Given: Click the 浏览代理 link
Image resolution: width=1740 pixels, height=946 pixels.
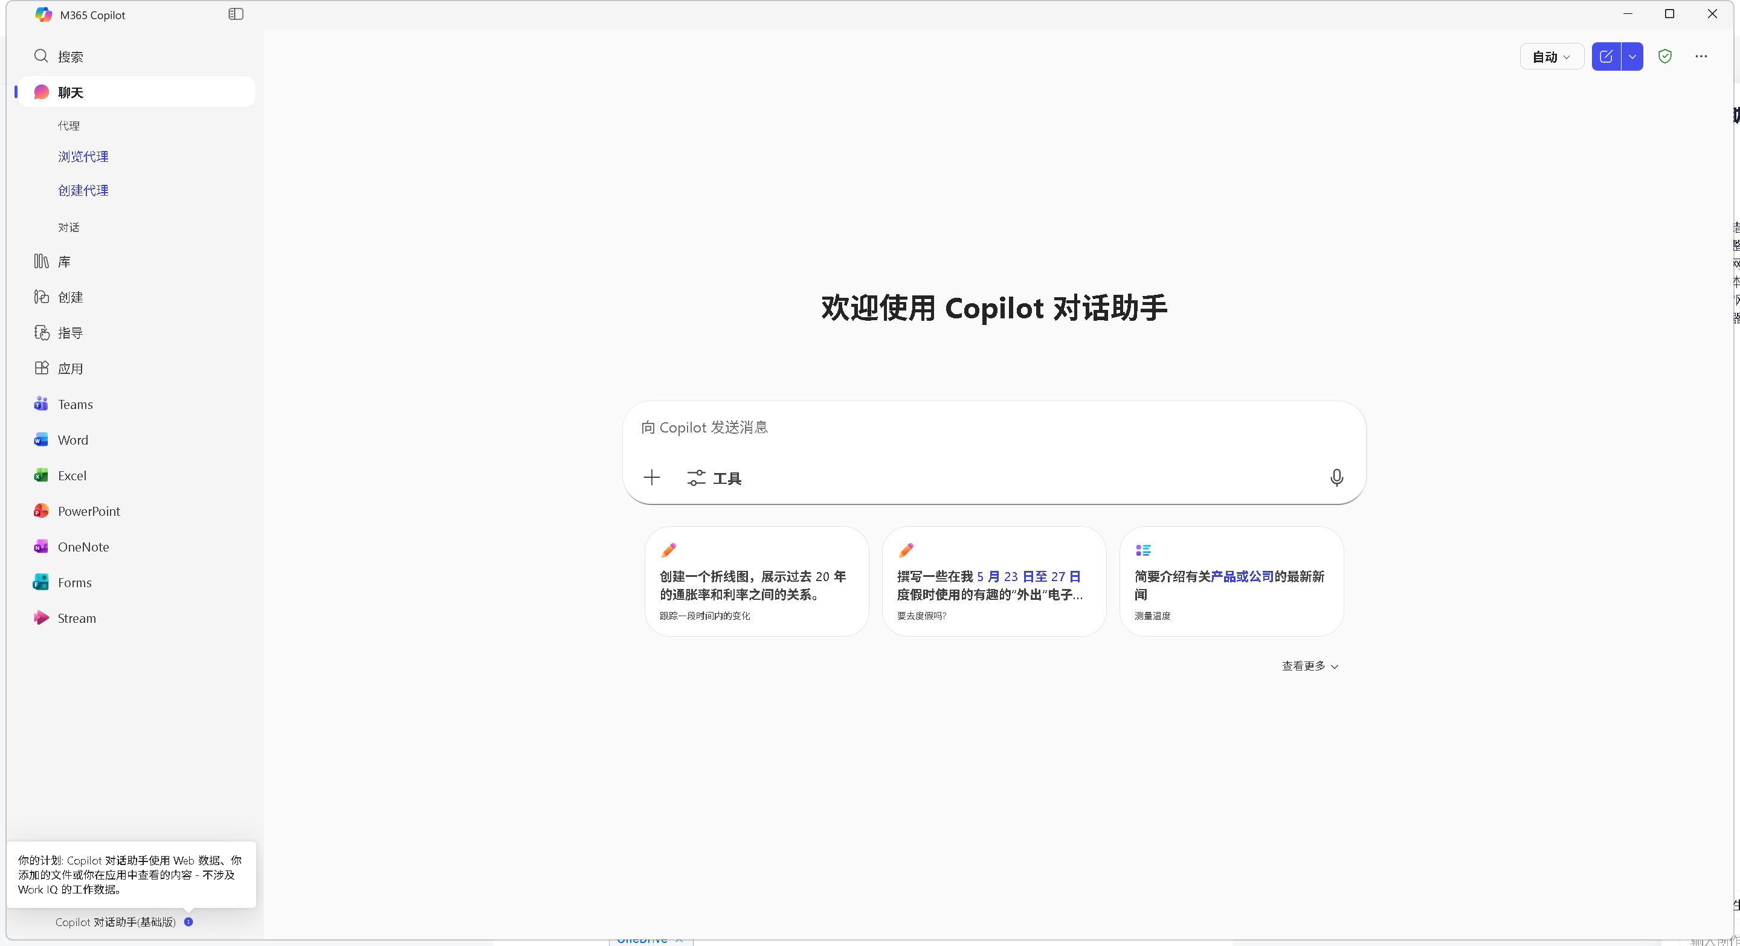Looking at the screenshot, I should (x=83, y=156).
